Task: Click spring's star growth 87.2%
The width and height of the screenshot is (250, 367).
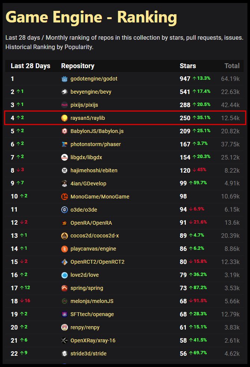Action: 198,288
